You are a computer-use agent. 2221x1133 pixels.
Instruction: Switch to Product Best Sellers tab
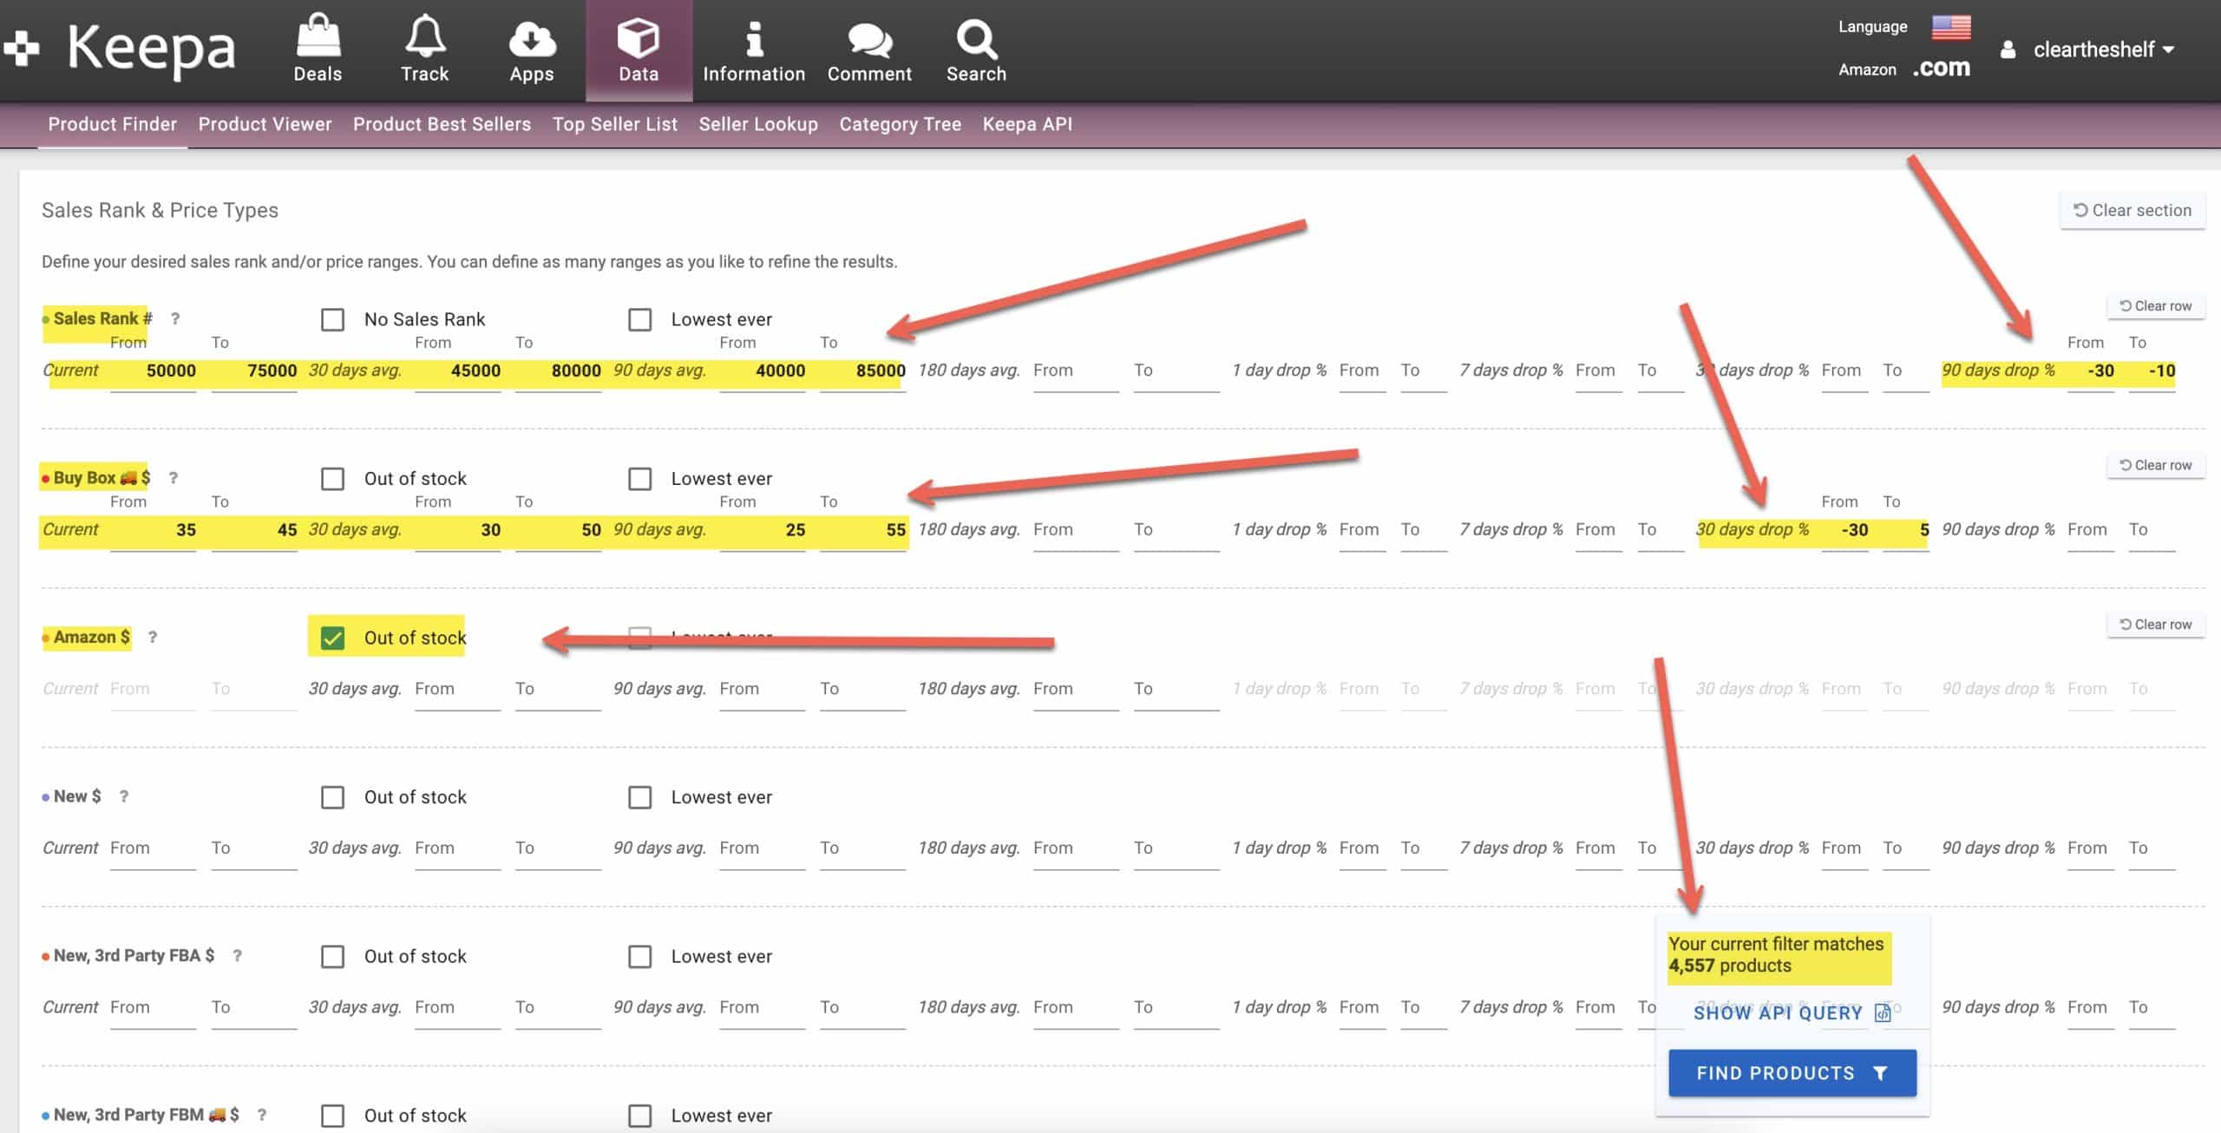(x=442, y=124)
